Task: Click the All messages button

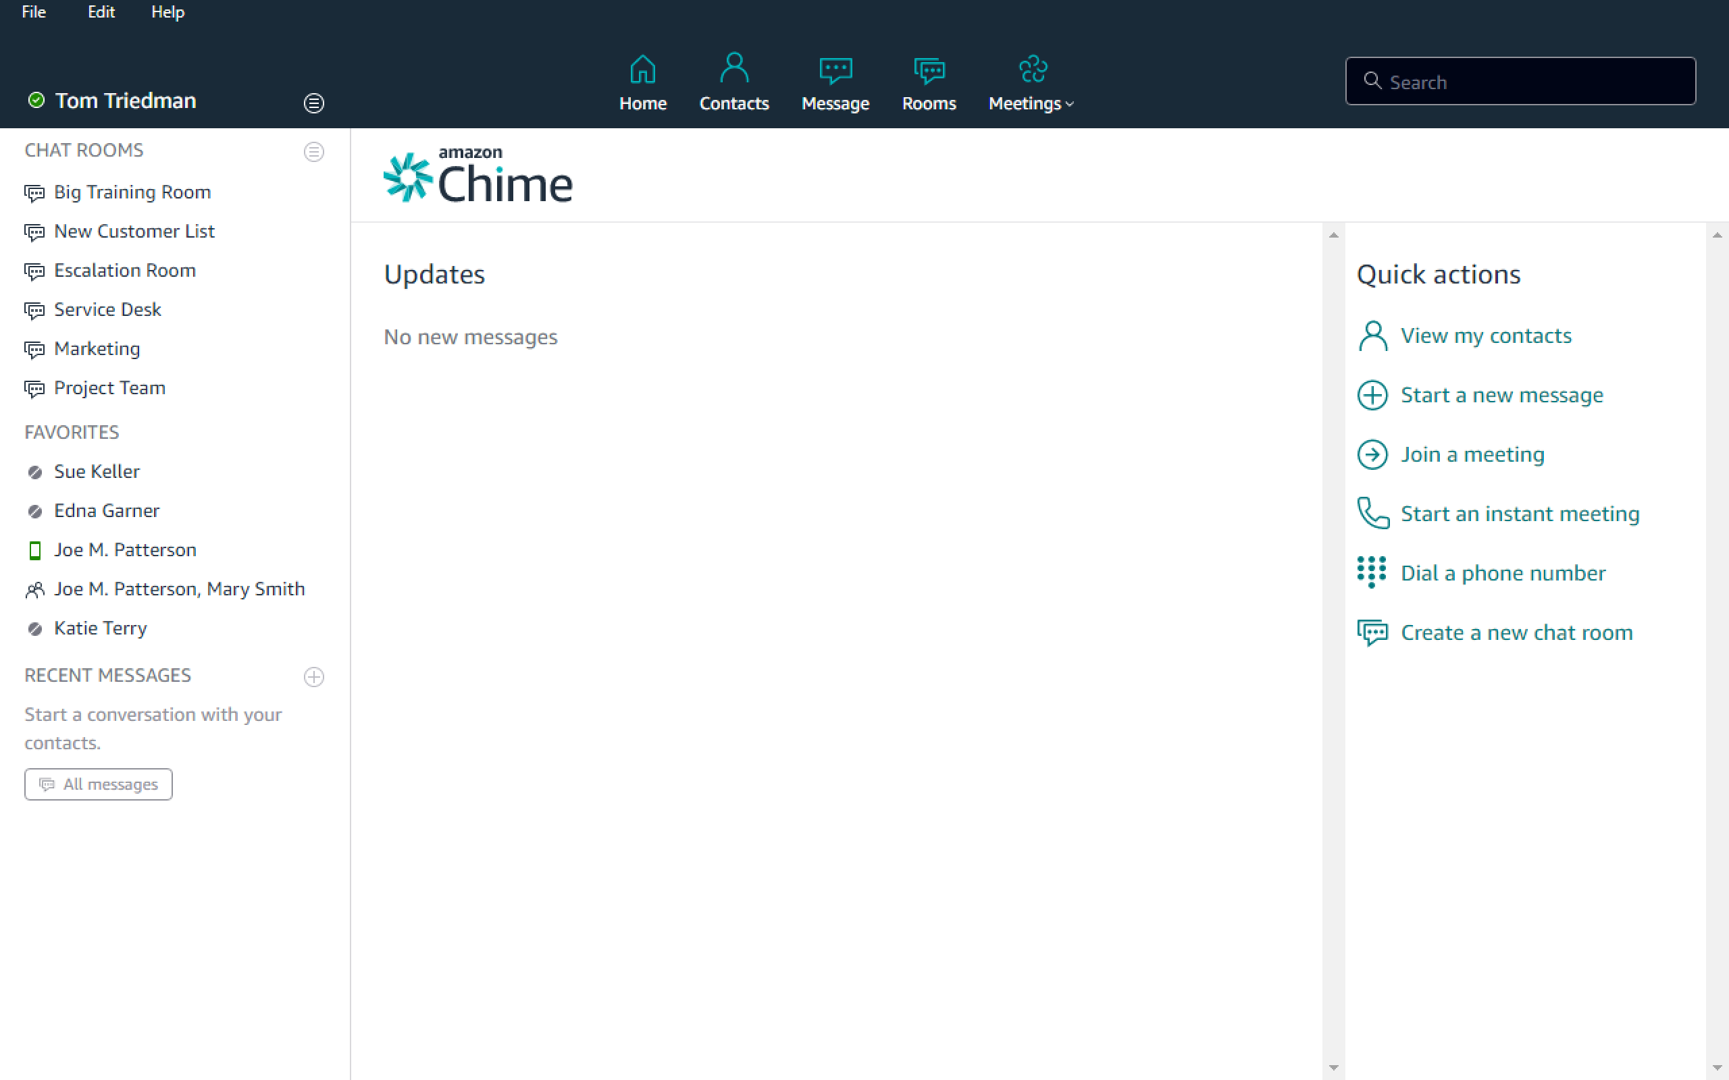Action: click(x=99, y=784)
